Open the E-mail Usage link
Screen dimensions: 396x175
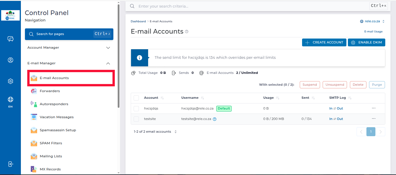(x=373, y=31)
